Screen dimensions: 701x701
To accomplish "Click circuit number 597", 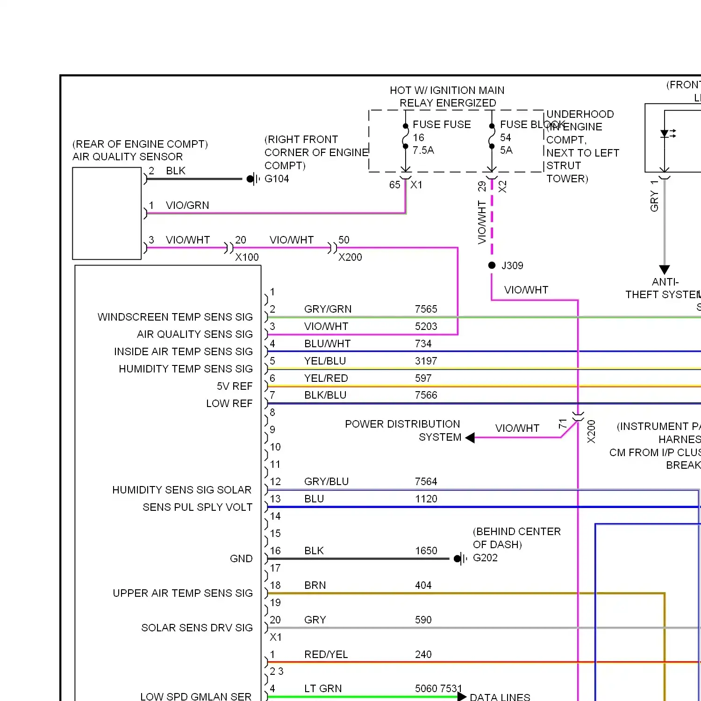I will click(423, 378).
